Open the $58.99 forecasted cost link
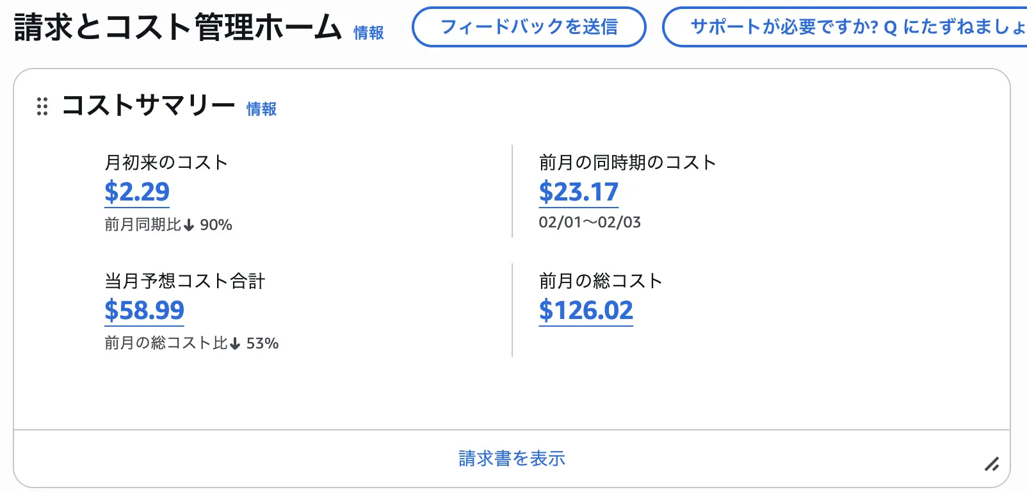 click(x=144, y=310)
